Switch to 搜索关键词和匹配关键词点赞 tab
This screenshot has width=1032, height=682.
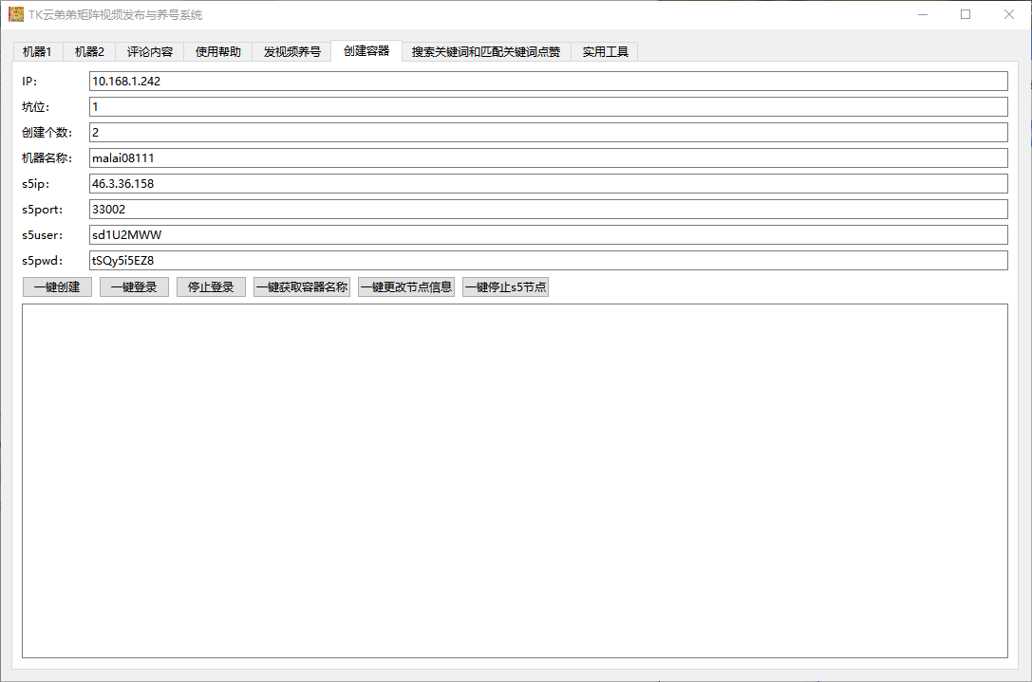[x=485, y=52]
